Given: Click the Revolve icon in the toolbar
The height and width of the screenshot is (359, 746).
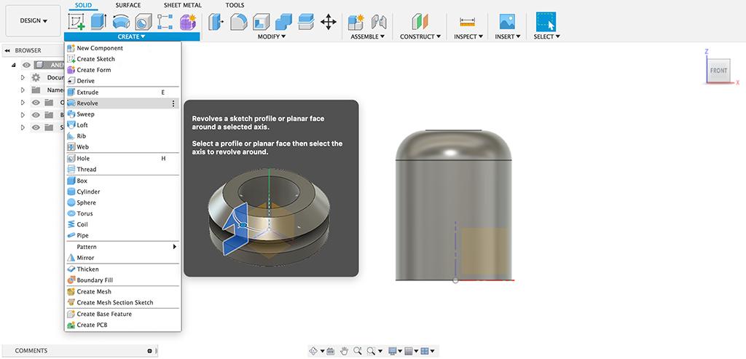Looking at the screenshot, I should click(x=121, y=22).
